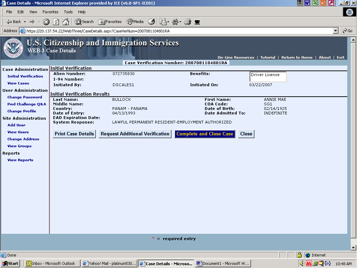Click the browser Back arrow button
This screenshot has height=268, width=357.
pyautogui.click(x=13, y=22)
